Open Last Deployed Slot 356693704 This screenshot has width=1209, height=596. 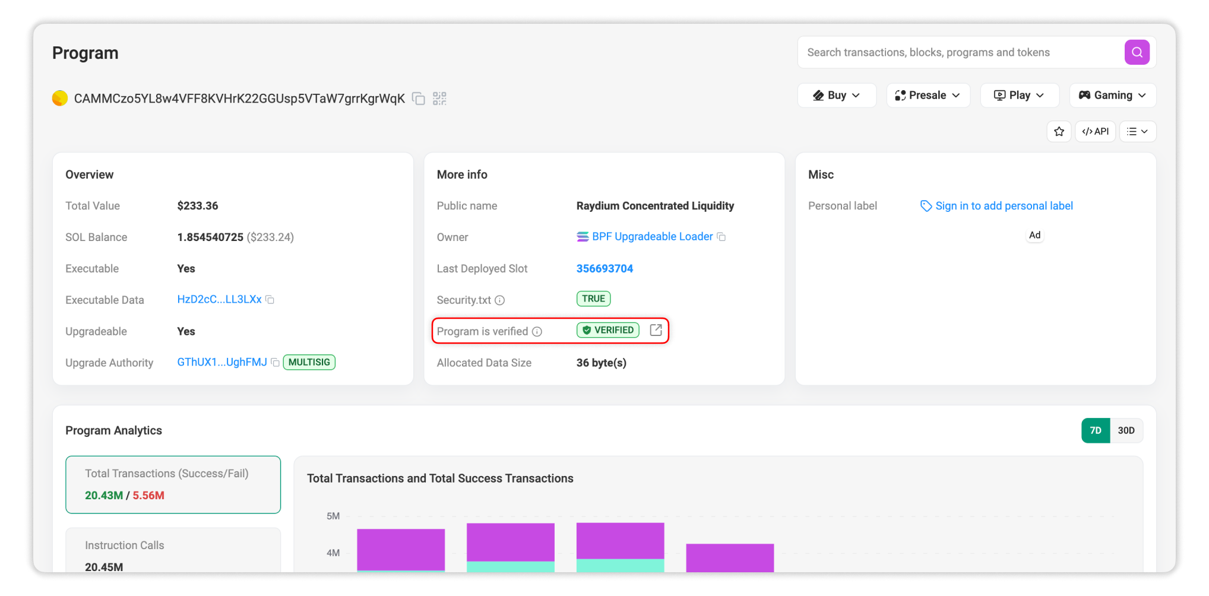point(604,268)
